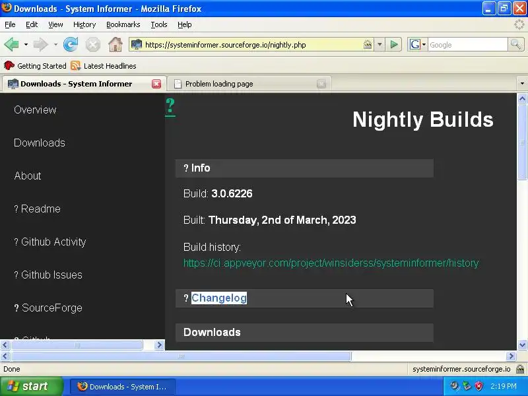Click the Downloads section header in main content
This screenshot has height=396, width=528.
click(304, 333)
